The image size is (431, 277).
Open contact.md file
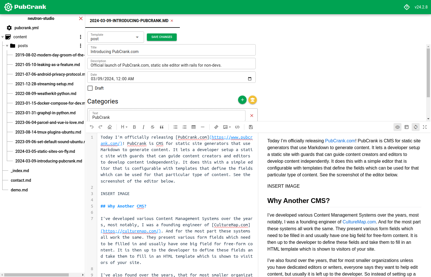coord(21,180)
